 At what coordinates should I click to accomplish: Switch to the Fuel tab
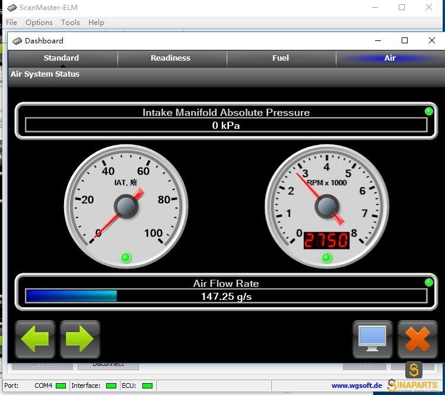[x=281, y=58]
